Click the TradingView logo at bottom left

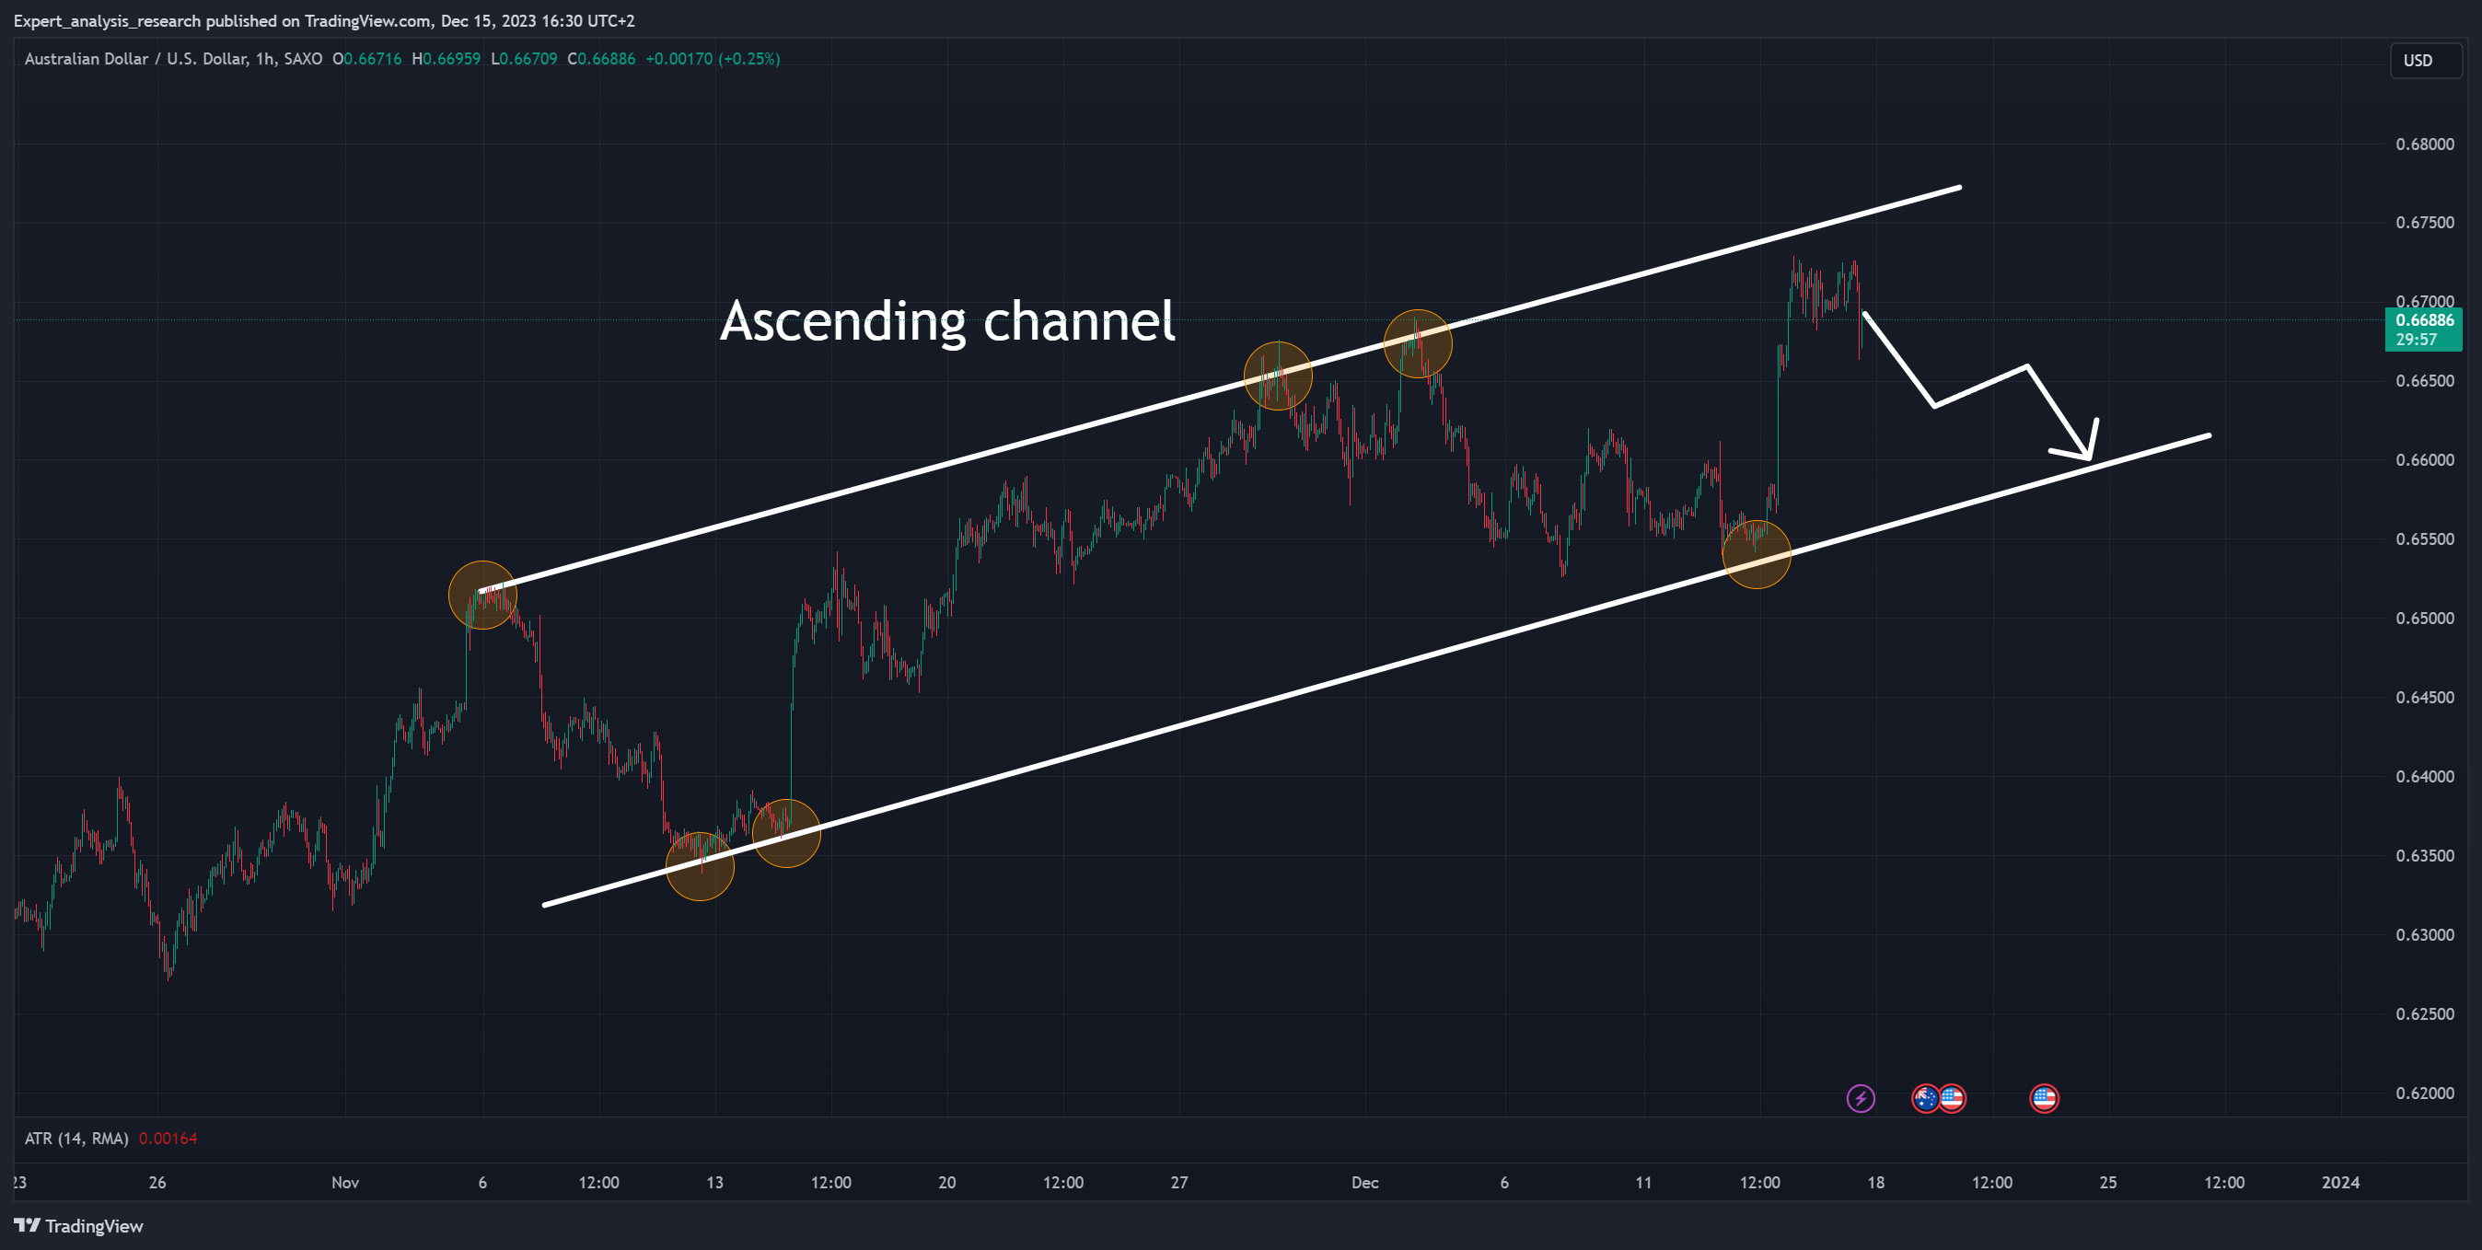(79, 1226)
